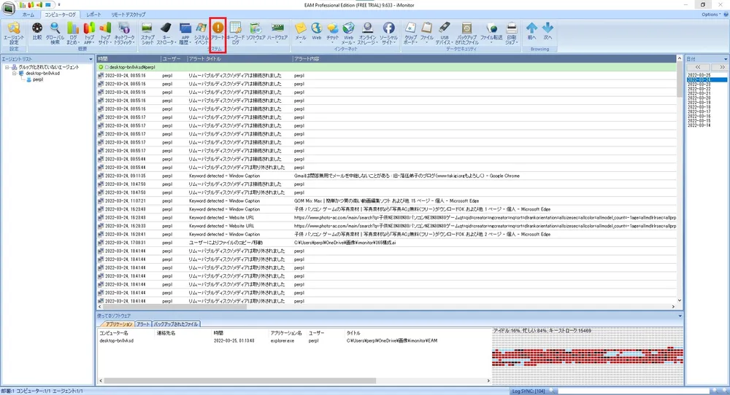Select the explorer.exe row in lower panel
Viewport: 730px width, 395px height.
(293, 340)
